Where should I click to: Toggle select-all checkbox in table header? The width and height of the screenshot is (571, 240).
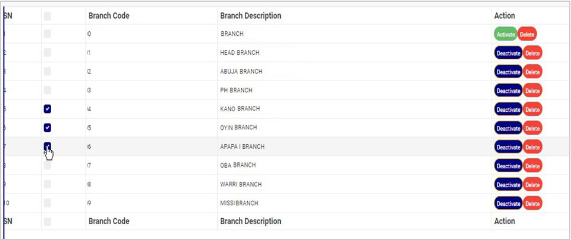[x=48, y=16]
